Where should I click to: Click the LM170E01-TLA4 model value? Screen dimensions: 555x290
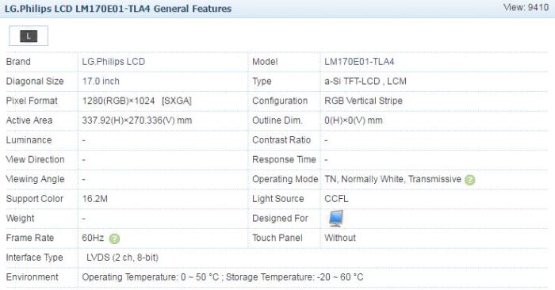click(x=359, y=62)
